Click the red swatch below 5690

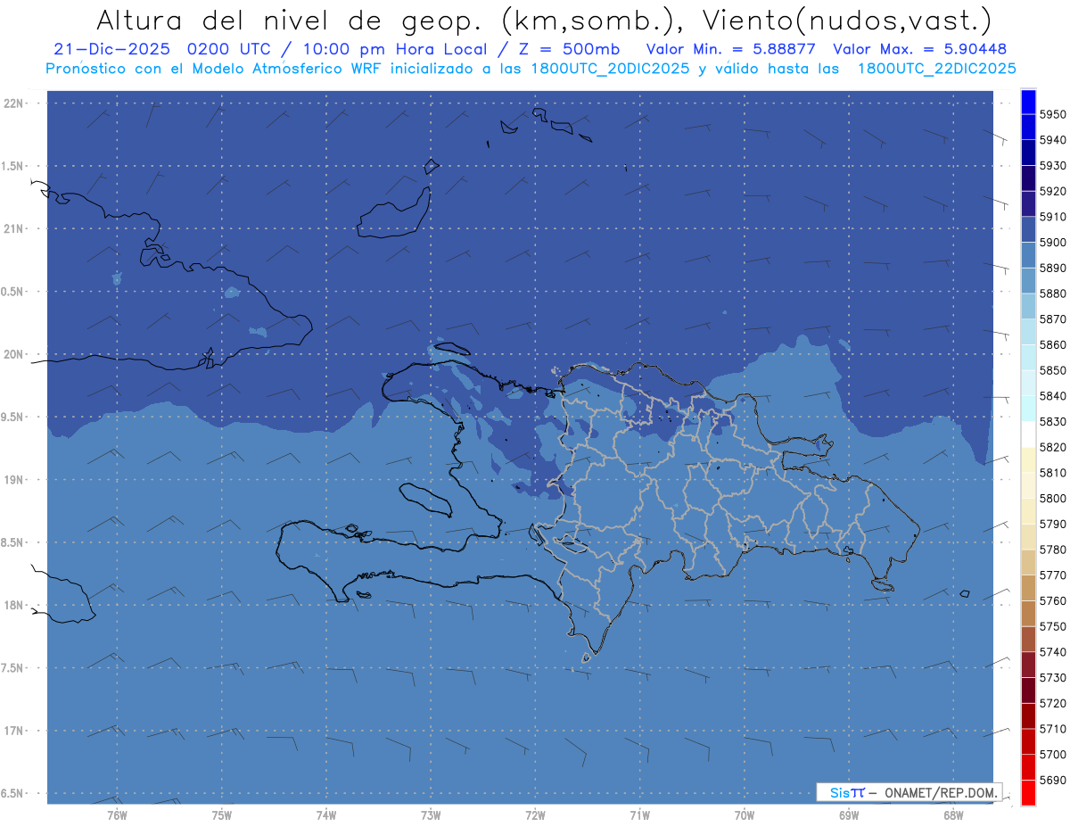coord(1028,793)
